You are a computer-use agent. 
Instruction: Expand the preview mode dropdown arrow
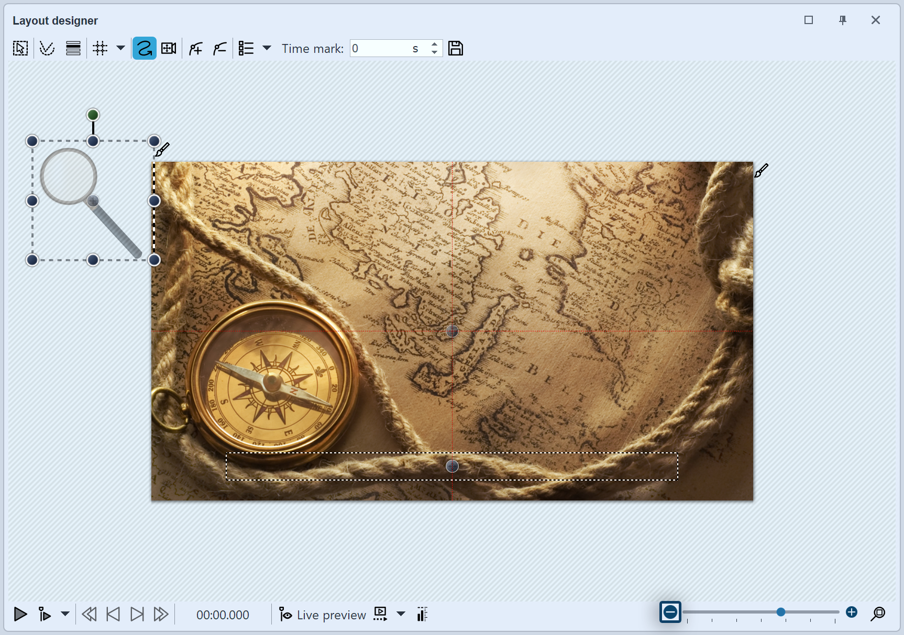click(401, 614)
